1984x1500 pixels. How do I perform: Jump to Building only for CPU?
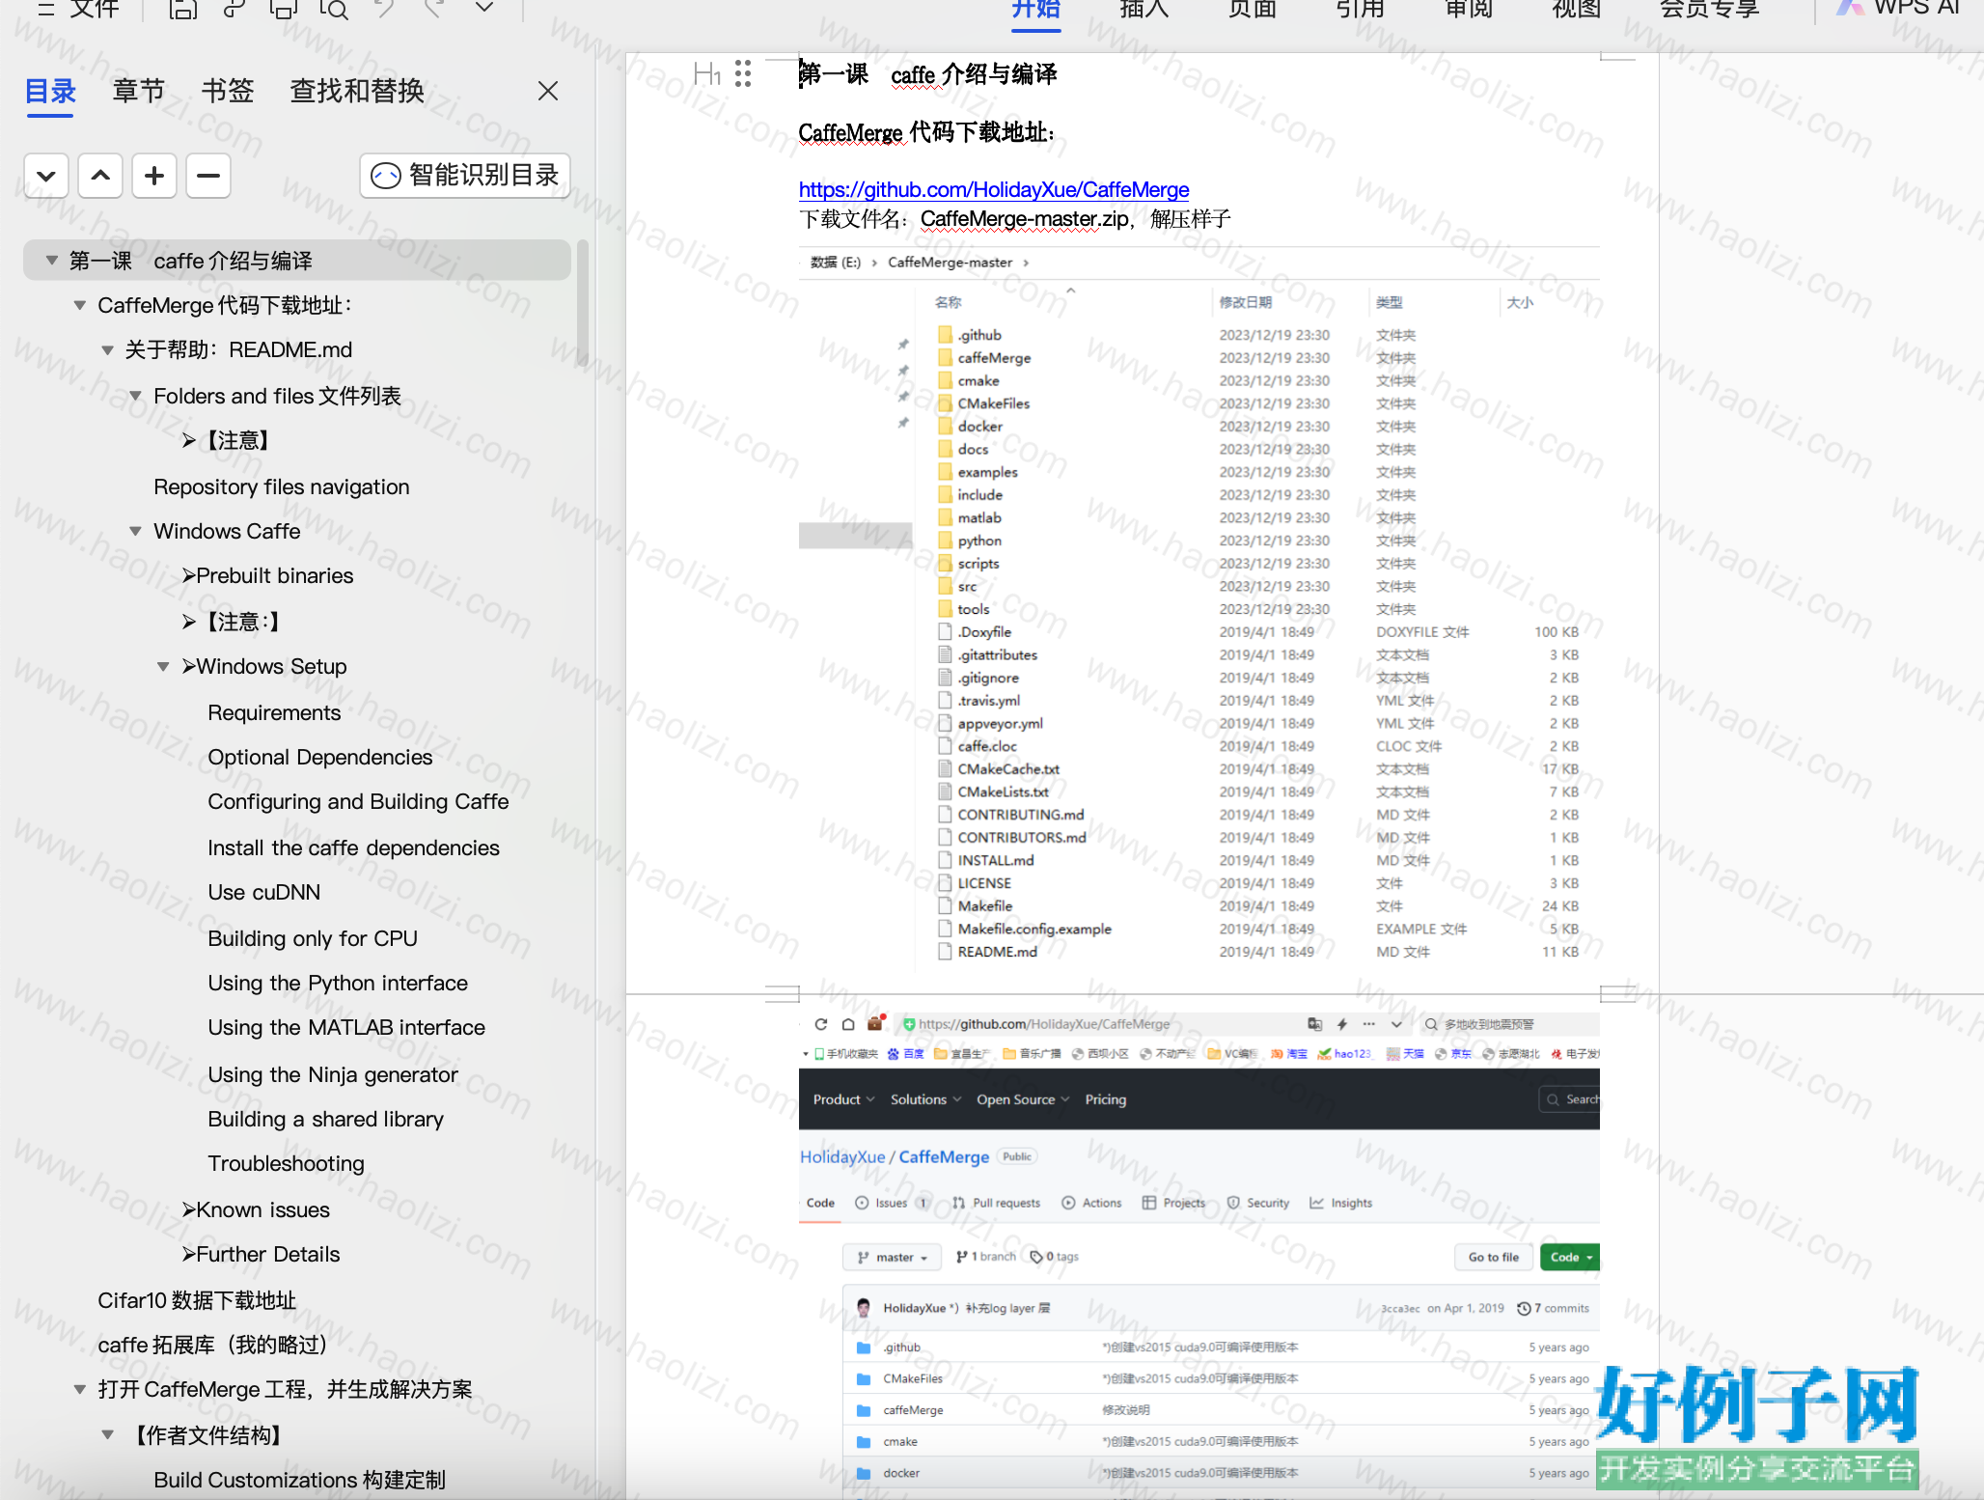coord(313,938)
